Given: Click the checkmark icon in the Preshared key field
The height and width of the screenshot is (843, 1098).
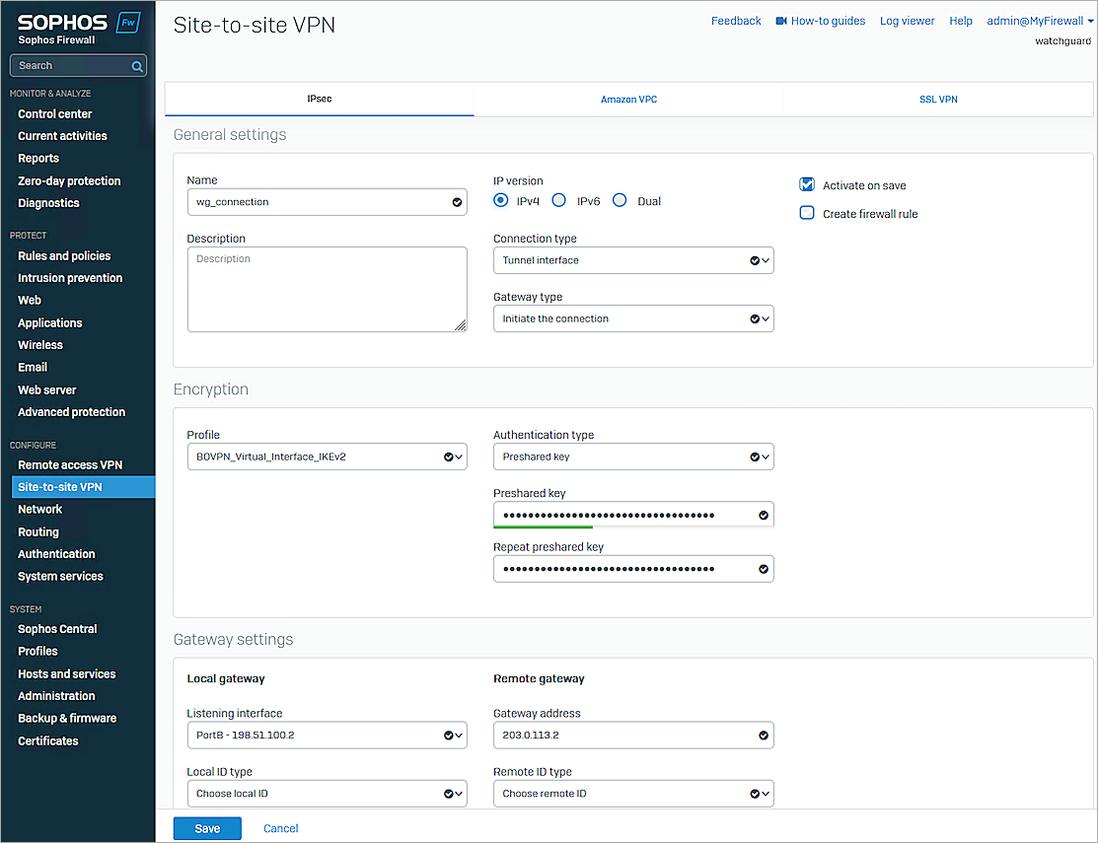Looking at the screenshot, I should point(762,514).
